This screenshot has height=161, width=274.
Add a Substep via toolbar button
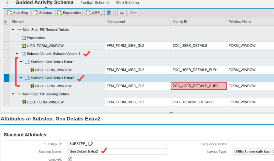(43, 13)
